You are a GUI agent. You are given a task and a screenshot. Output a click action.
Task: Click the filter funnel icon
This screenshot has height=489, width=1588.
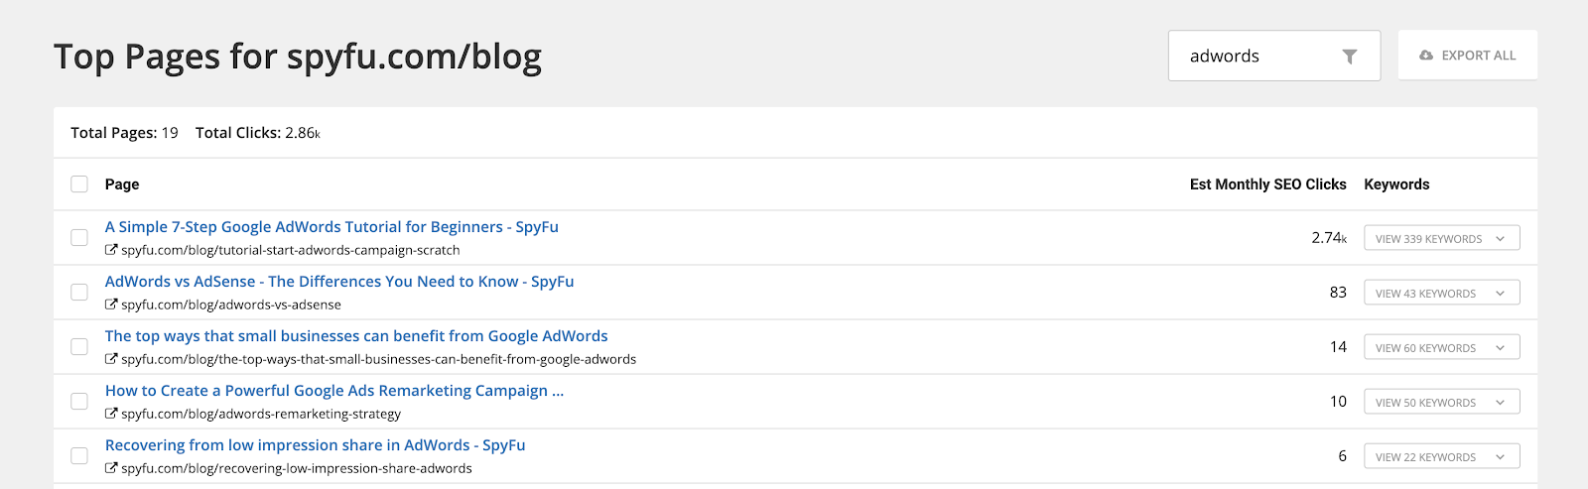click(x=1349, y=57)
